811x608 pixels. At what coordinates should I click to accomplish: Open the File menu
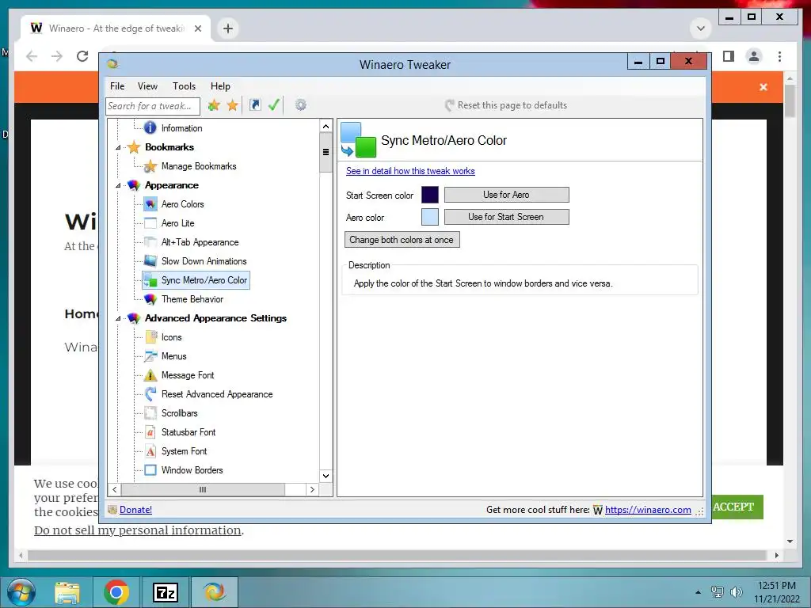click(117, 86)
